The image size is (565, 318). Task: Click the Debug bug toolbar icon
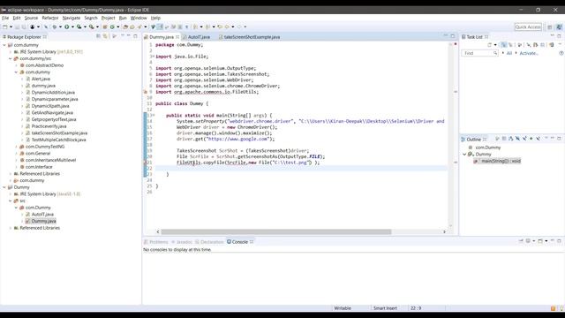(54, 26)
